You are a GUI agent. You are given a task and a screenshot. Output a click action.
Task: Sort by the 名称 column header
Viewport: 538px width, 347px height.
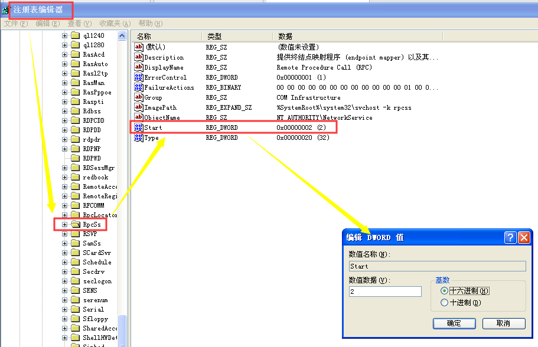click(x=167, y=37)
